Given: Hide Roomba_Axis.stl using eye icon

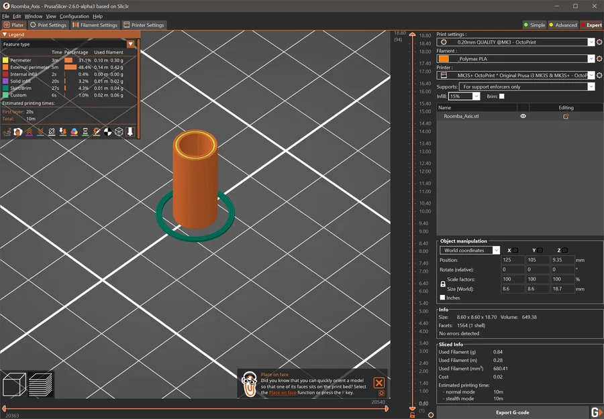Looking at the screenshot, I should coord(523,116).
